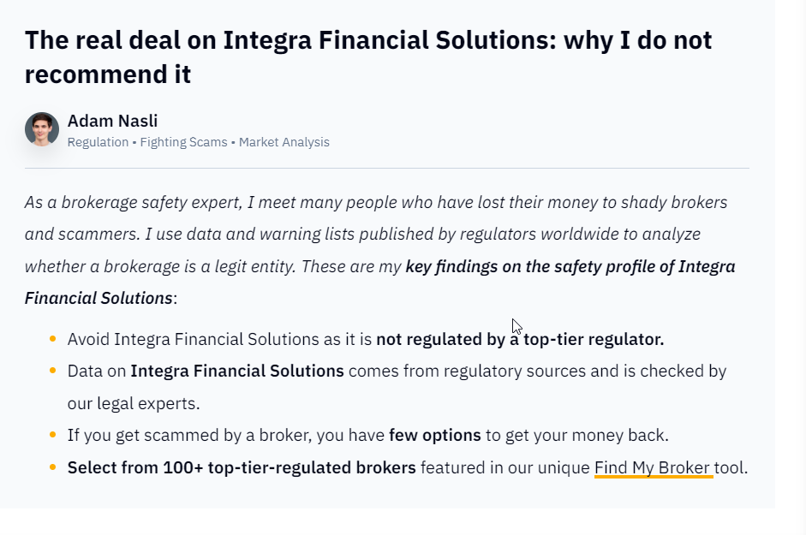Screen dimensions: 806x535
Task: Click the orange bullet before 'Data on Integra'
Action: [52, 370]
